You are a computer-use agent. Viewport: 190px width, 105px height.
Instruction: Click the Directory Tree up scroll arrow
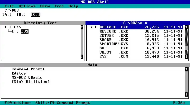(82, 27)
